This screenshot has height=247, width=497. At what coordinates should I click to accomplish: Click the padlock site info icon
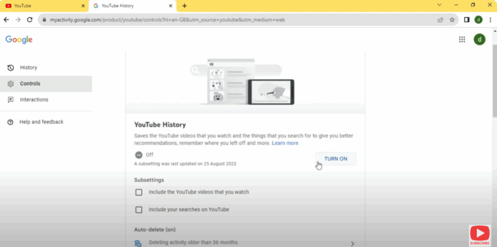pyautogui.click(x=44, y=19)
